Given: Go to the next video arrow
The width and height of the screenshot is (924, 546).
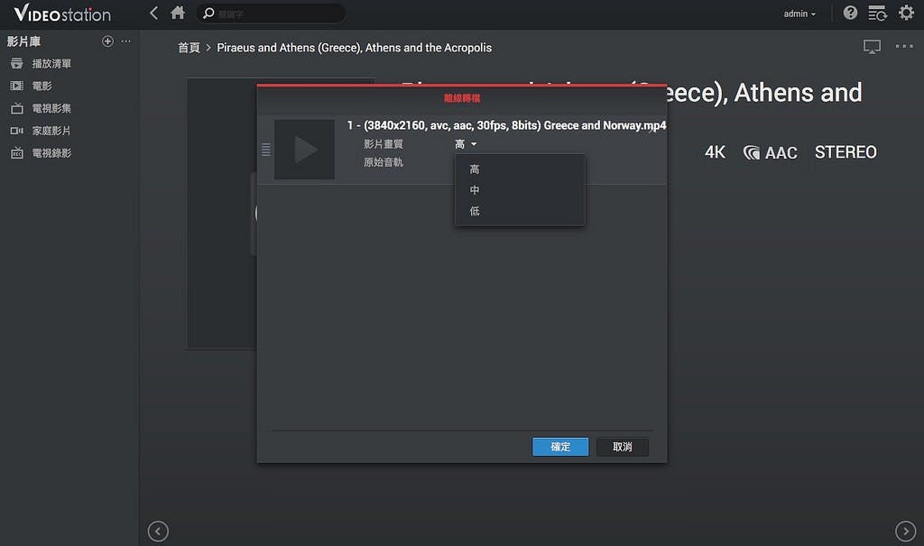Looking at the screenshot, I should click(906, 532).
